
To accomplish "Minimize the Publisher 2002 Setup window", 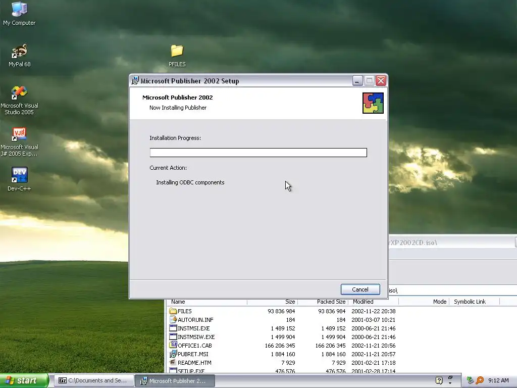I will pyautogui.click(x=357, y=80).
